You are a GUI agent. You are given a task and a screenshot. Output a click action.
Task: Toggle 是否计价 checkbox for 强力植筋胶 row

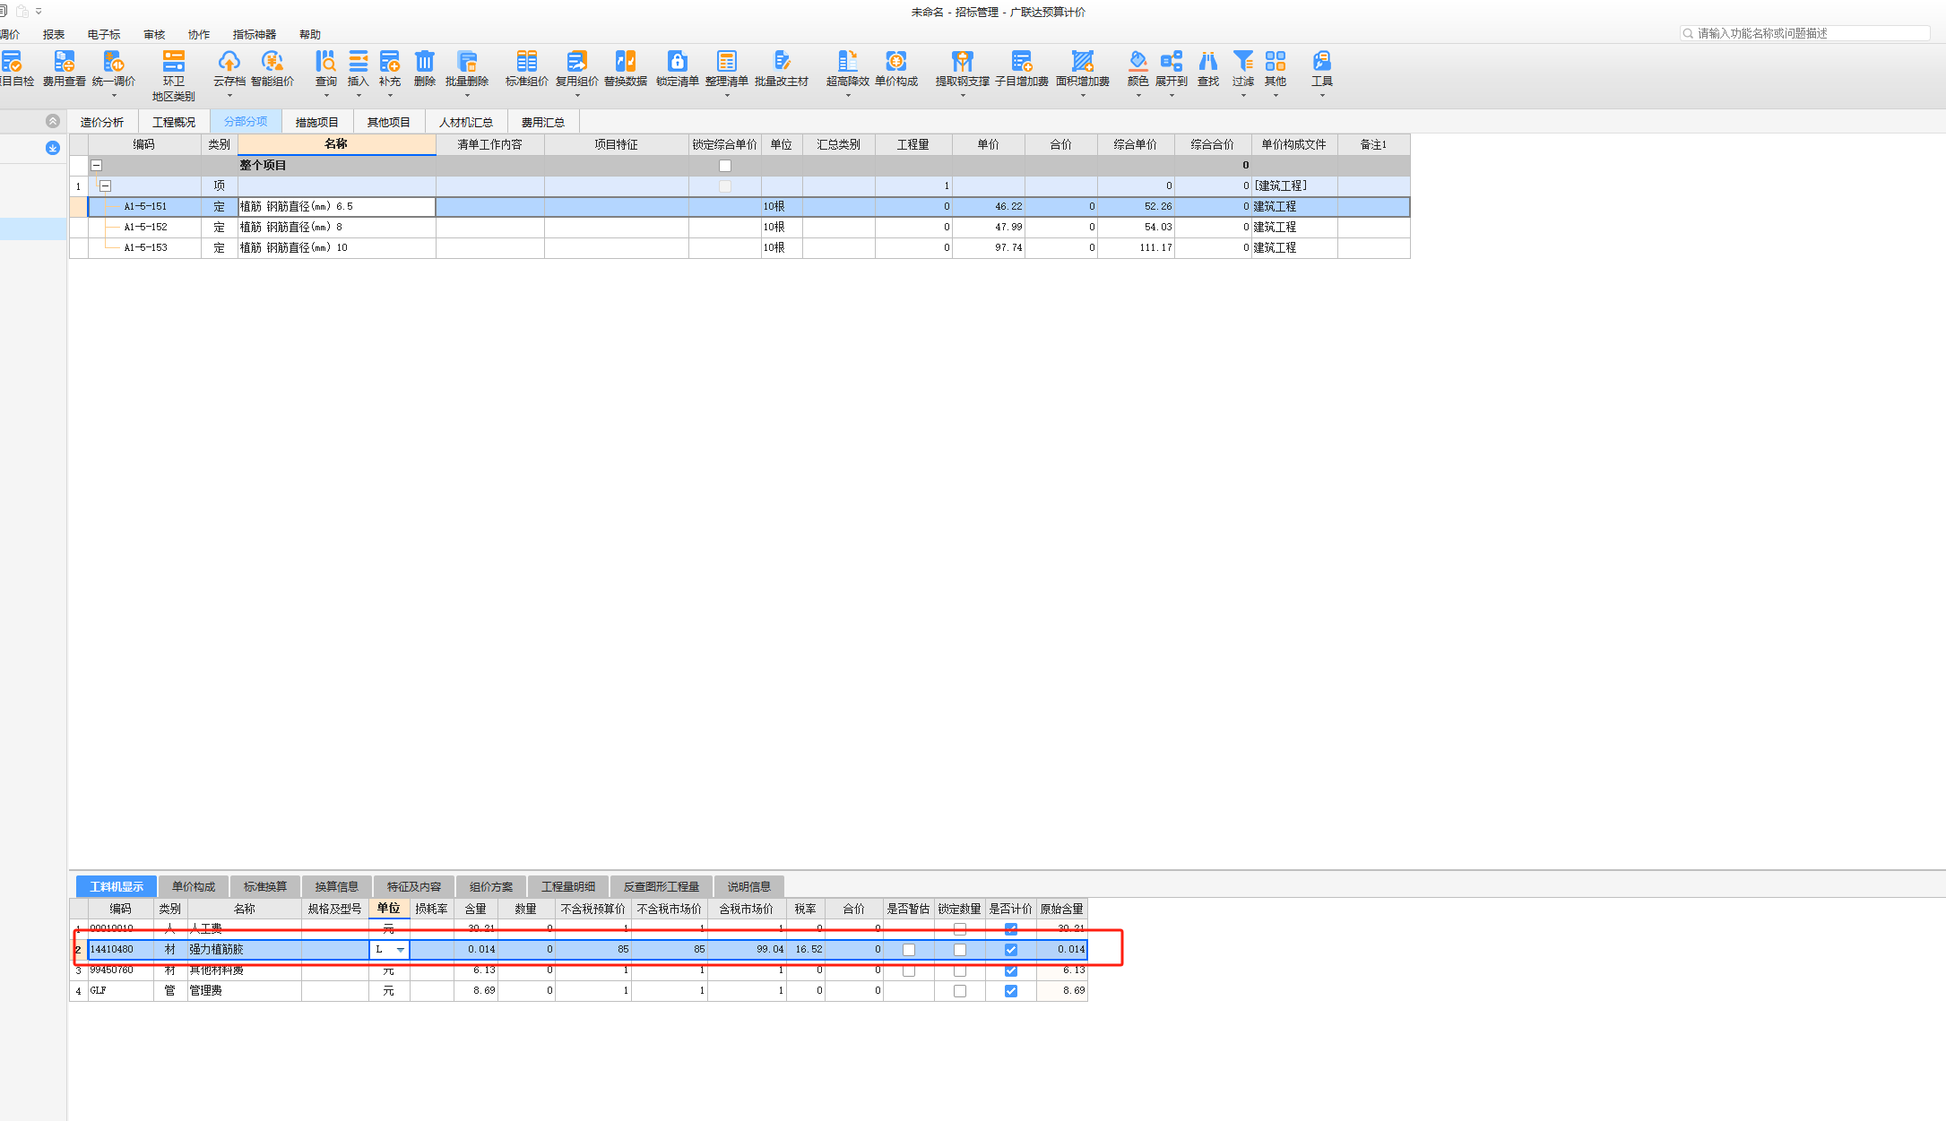click(1011, 950)
